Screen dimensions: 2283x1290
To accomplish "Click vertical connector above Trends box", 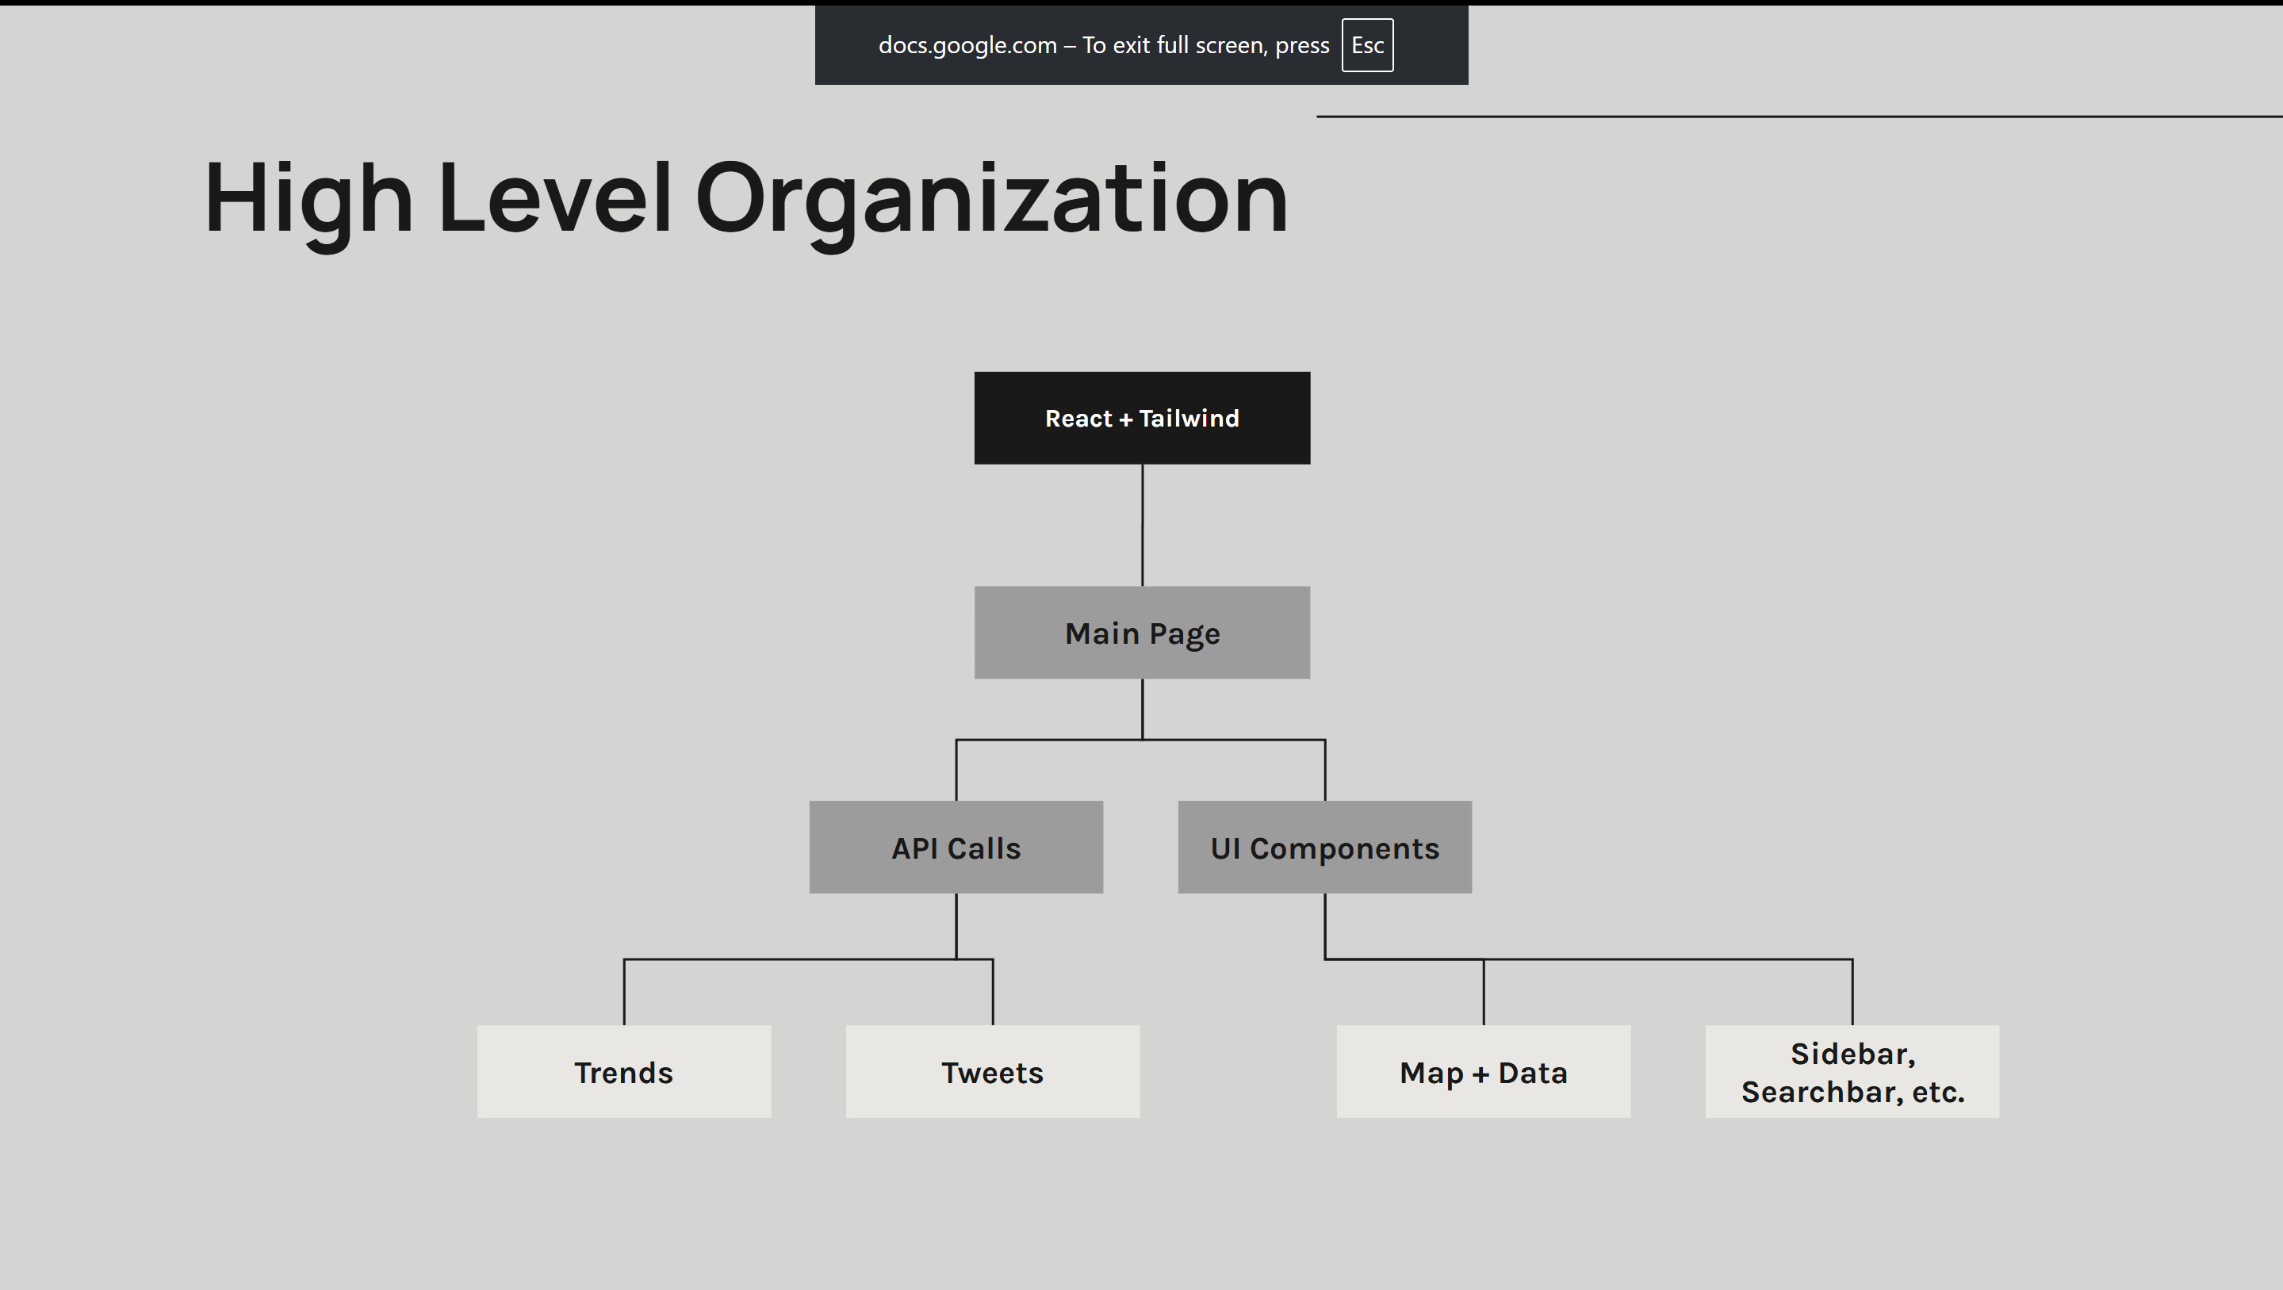I will (624, 993).
